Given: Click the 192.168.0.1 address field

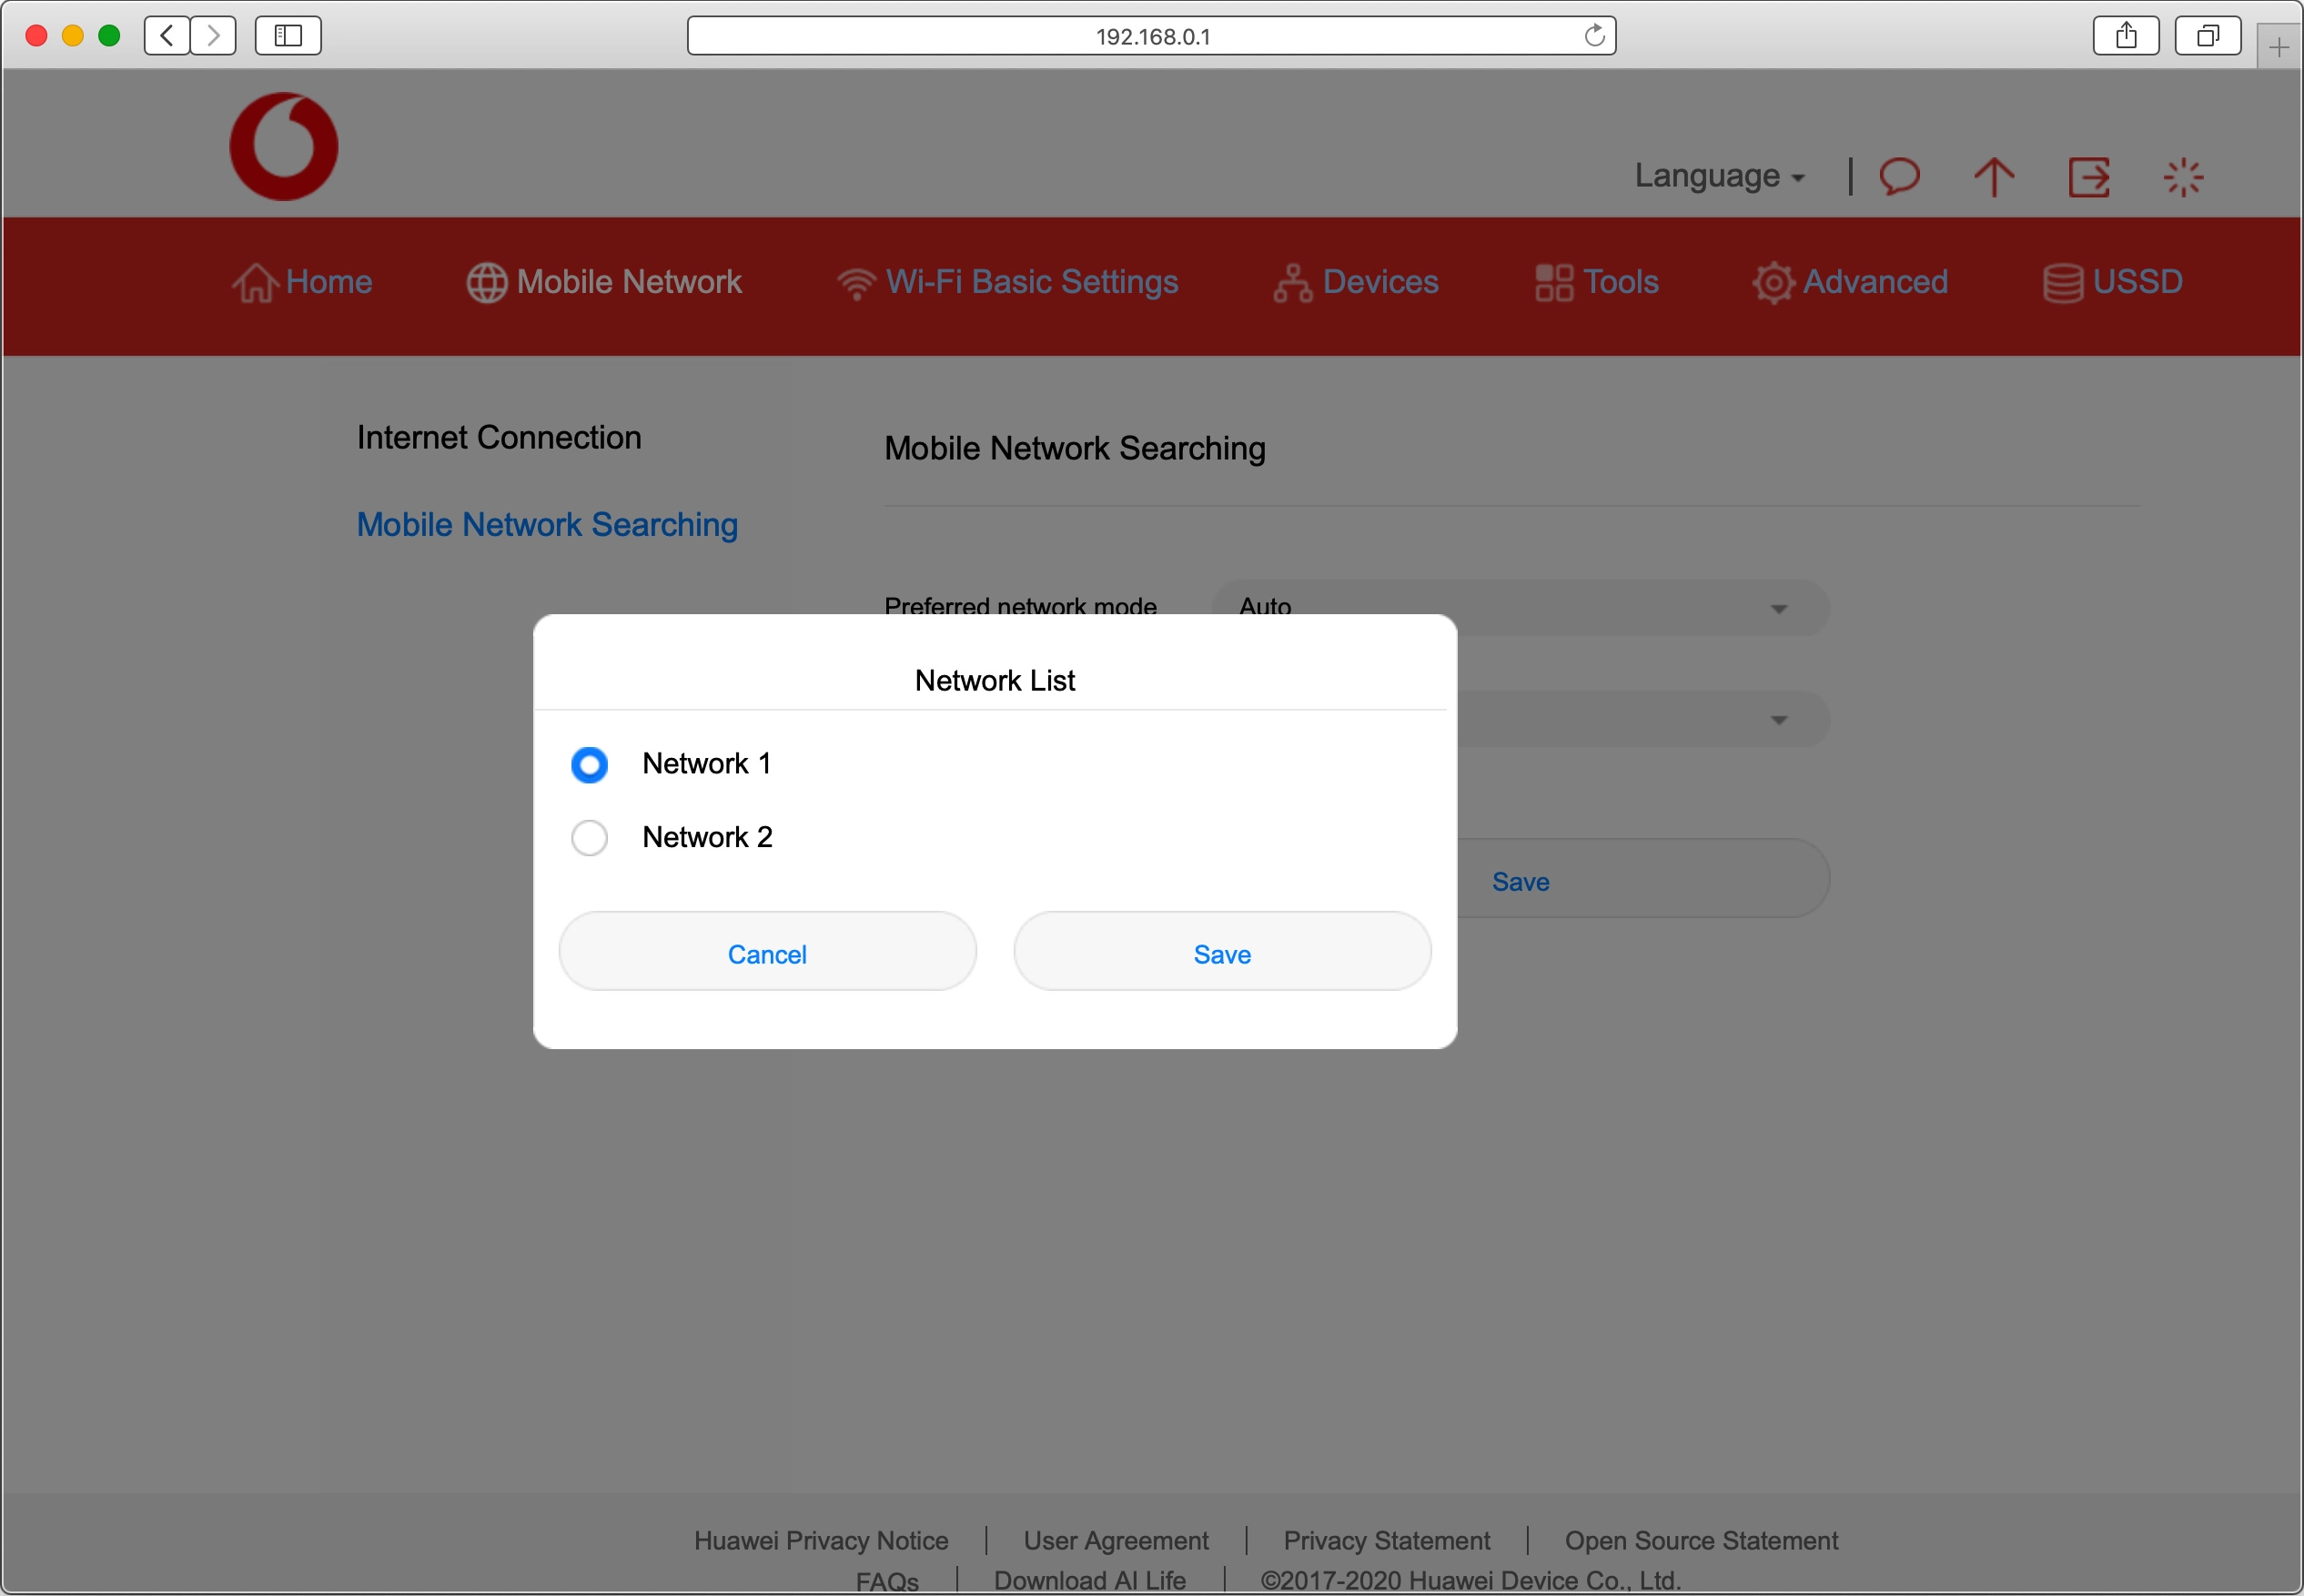Looking at the screenshot, I should click(x=1150, y=36).
